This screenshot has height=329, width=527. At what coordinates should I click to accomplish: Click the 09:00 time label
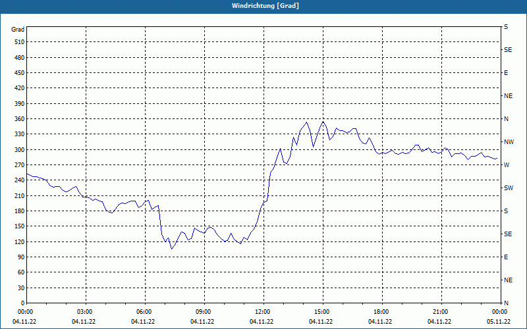[x=202, y=312]
